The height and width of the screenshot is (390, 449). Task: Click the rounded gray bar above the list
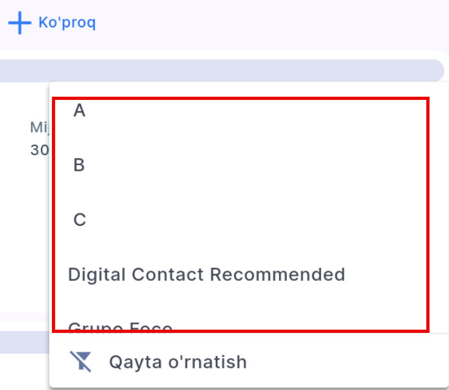221,70
